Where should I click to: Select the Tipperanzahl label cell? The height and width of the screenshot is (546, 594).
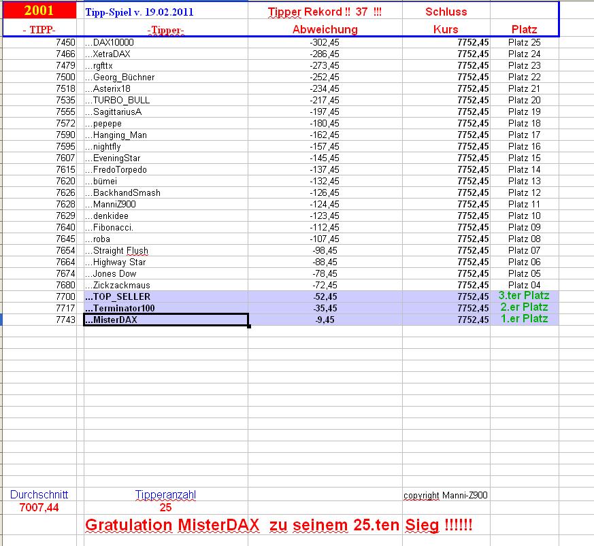tap(165, 495)
